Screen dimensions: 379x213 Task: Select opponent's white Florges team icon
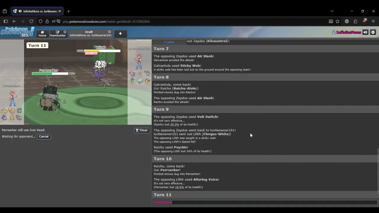[140, 80]
